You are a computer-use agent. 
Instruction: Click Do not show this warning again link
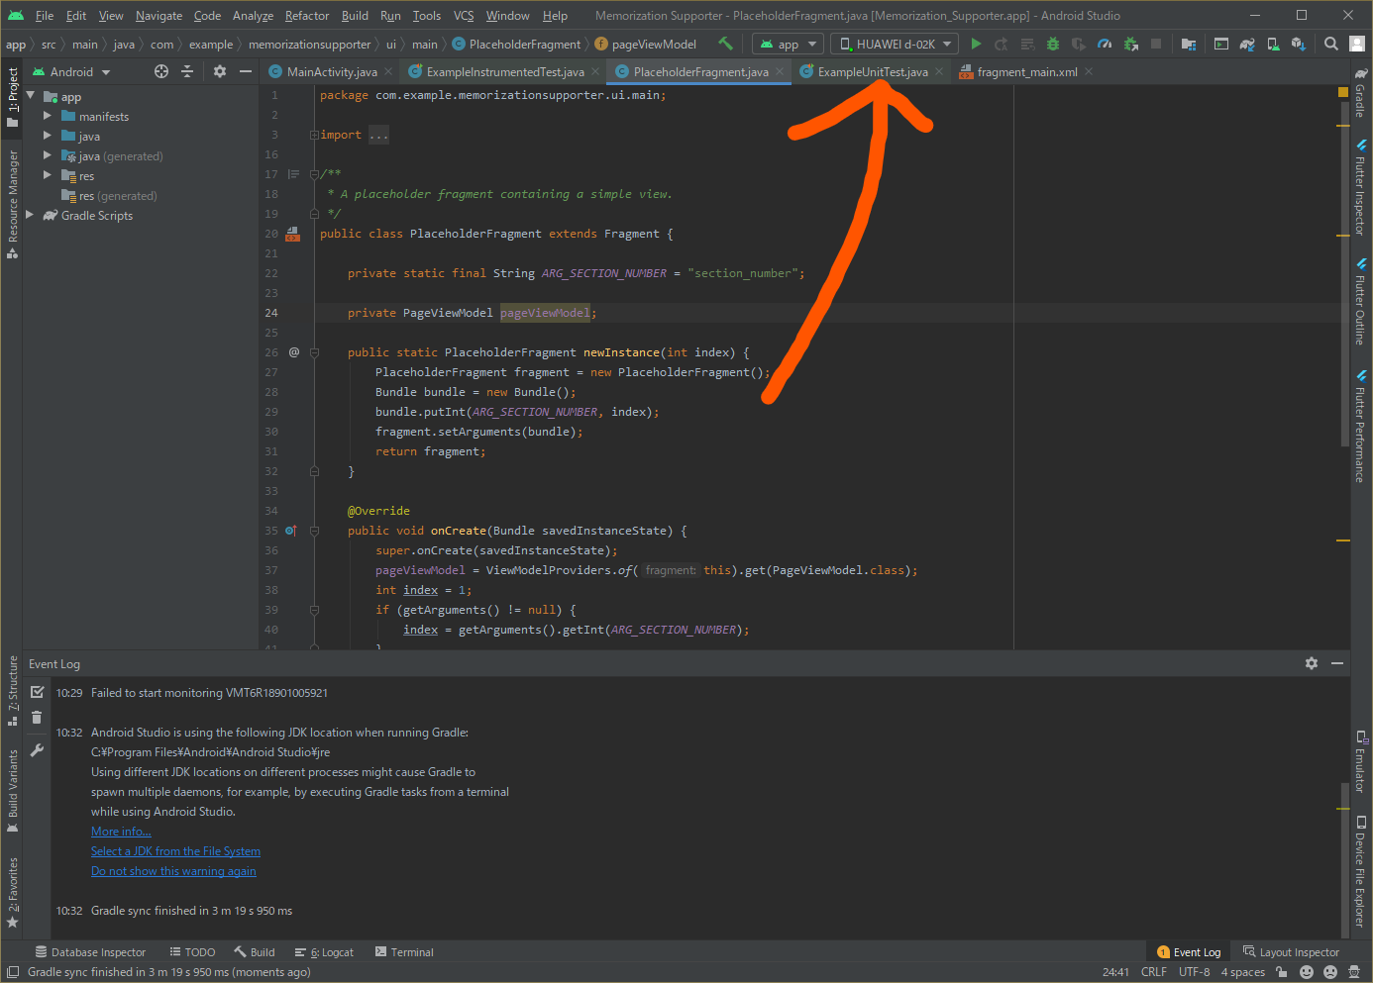pyautogui.click(x=173, y=871)
